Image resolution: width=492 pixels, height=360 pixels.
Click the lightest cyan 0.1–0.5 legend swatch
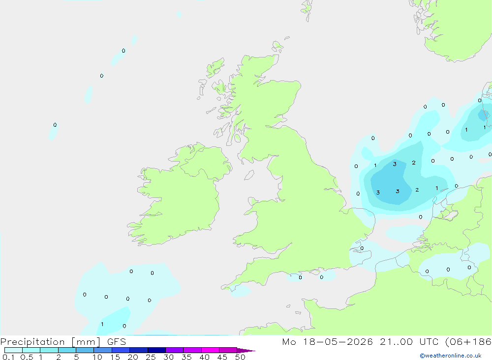pos(13,350)
